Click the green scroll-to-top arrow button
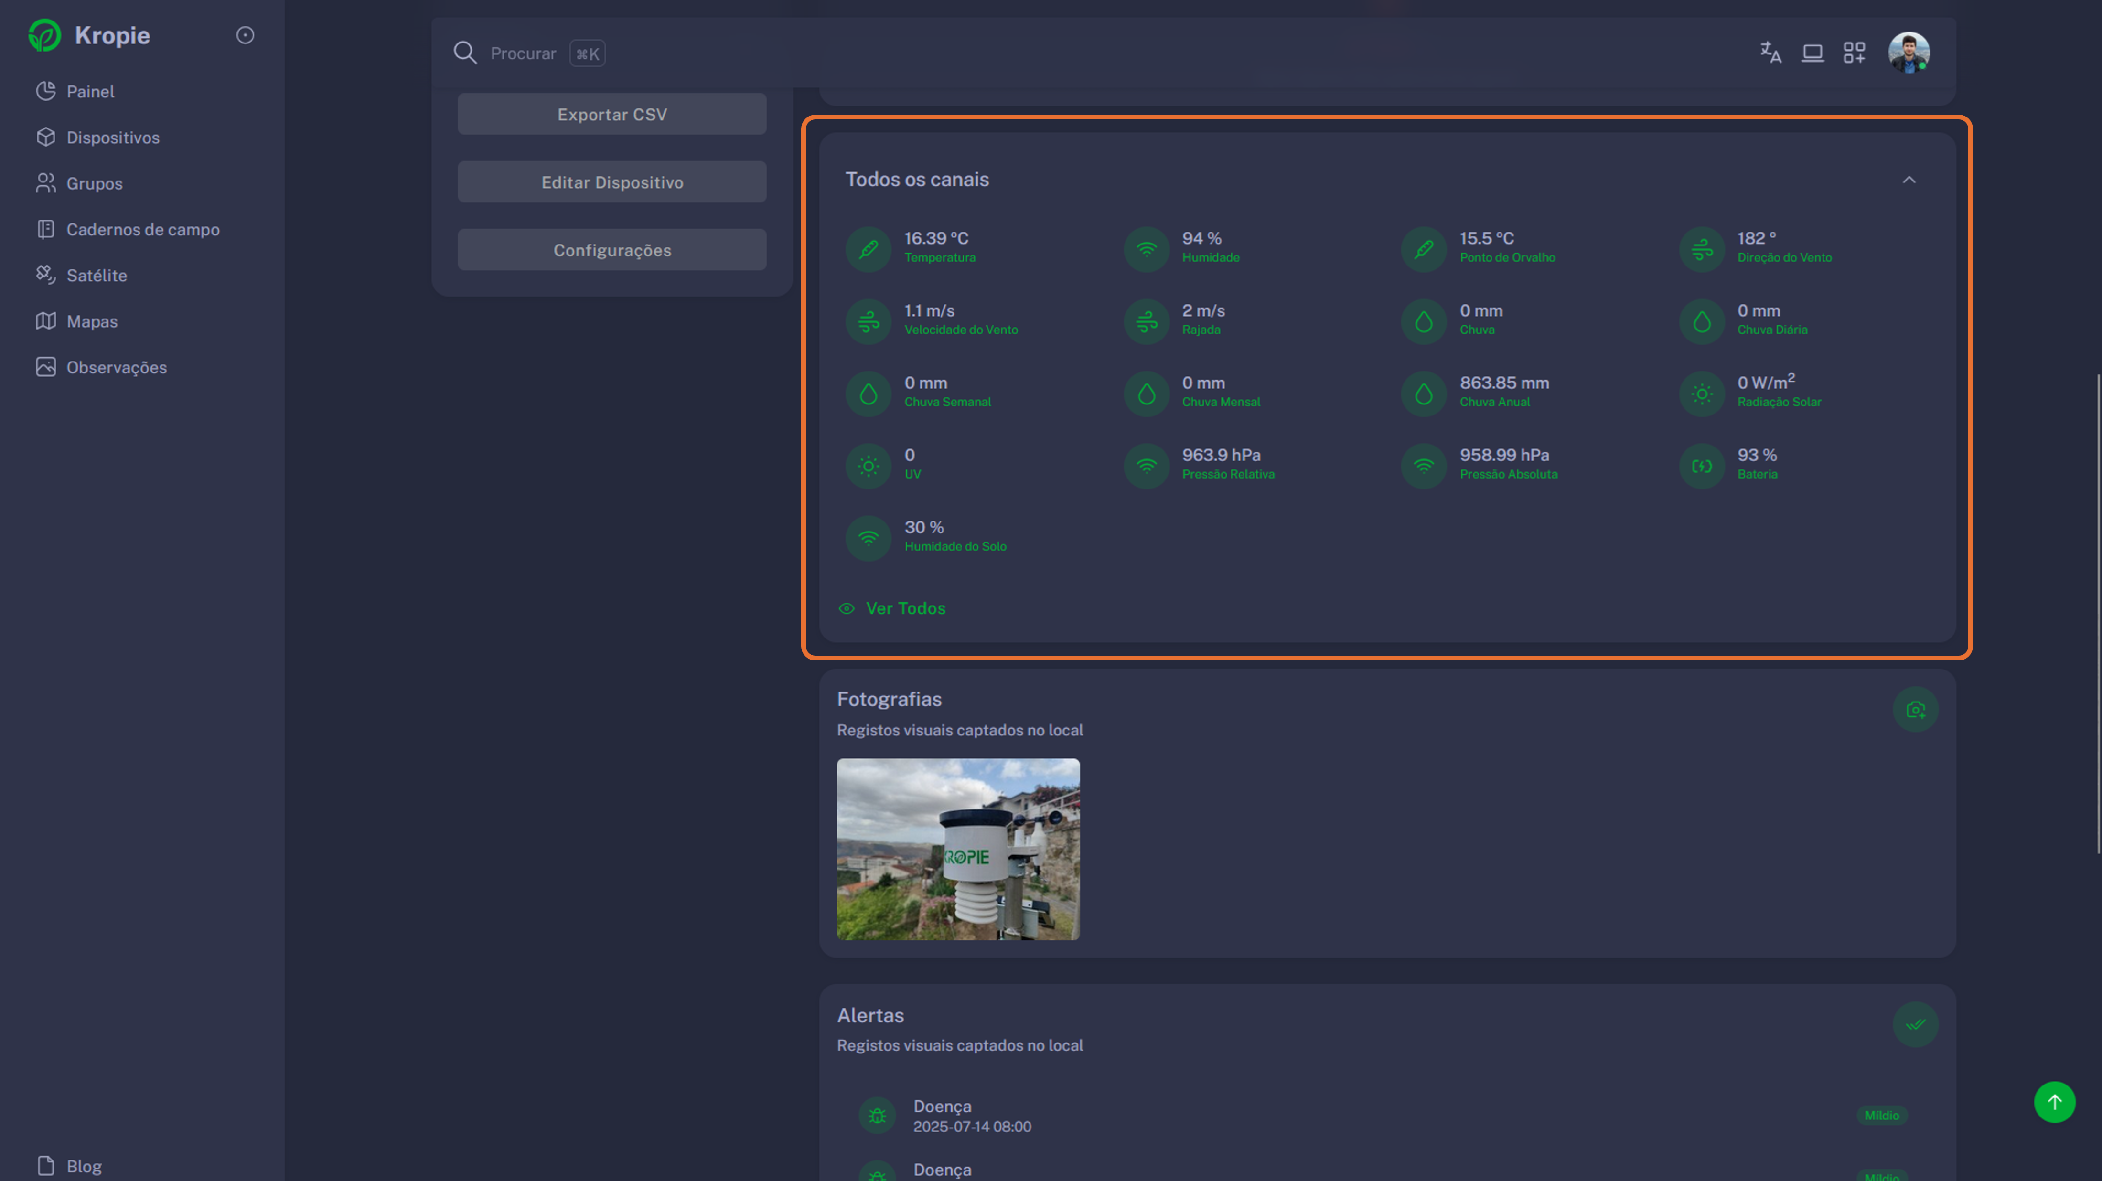This screenshot has height=1181, width=2102. click(2054, 1102)
